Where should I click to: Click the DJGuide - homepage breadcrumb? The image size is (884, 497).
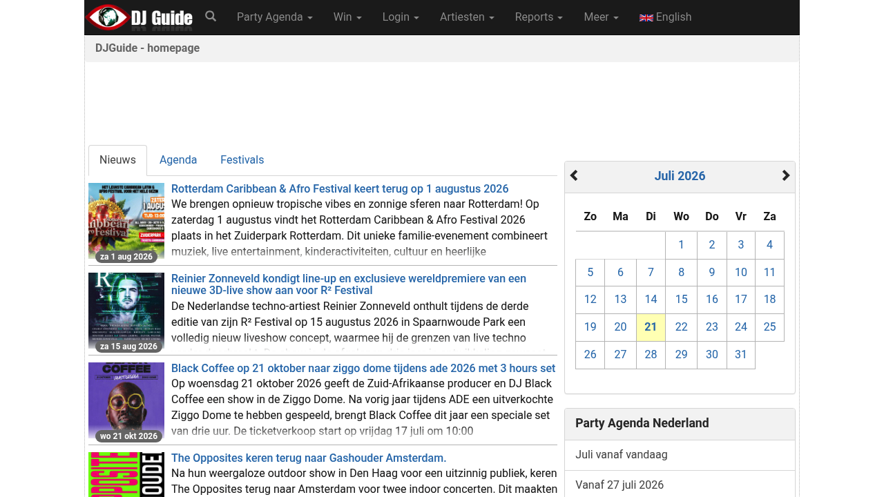(x=148, y=48)
